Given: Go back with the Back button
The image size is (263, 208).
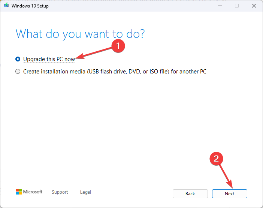Looking at the screenshot, I should (x=190, y=194).
